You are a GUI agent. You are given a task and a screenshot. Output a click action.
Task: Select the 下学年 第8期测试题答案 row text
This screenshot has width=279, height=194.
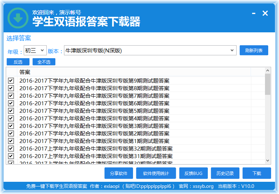click(94, 88)
